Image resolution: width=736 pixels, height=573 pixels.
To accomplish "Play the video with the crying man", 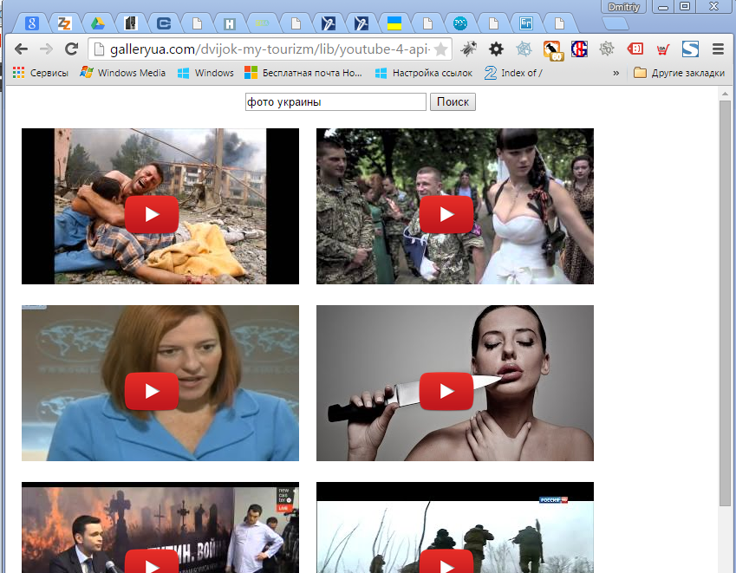I will coord(152,214).
